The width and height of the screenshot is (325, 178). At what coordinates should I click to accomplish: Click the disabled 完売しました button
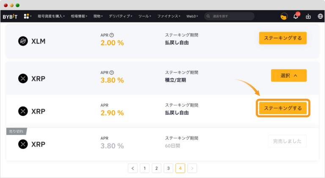click(x=287, y=141)
